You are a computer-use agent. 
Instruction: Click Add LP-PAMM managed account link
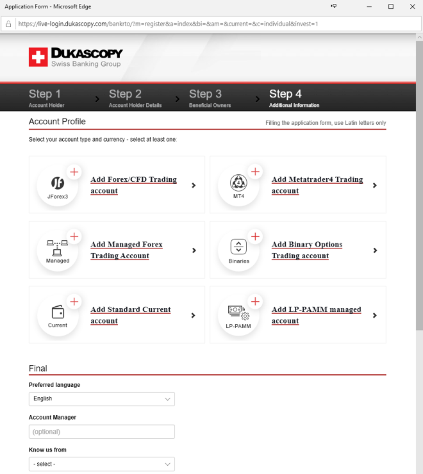(x=316, y=315)
